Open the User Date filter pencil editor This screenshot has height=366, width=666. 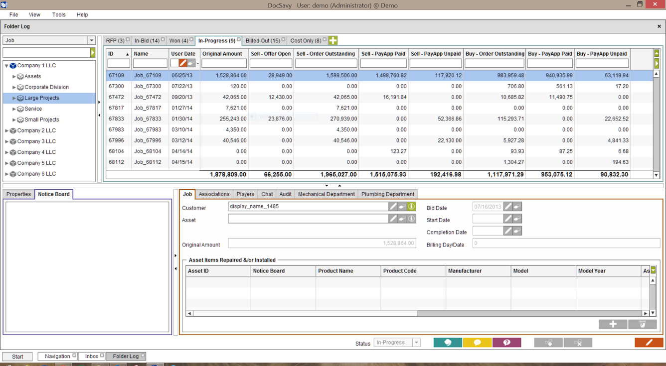[x=183, y=63]
